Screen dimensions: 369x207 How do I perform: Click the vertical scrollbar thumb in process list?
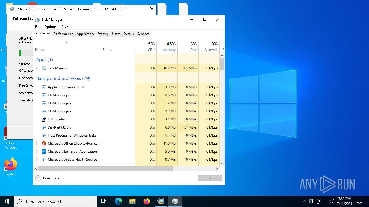pyautogui.click(x=222, y=64)
